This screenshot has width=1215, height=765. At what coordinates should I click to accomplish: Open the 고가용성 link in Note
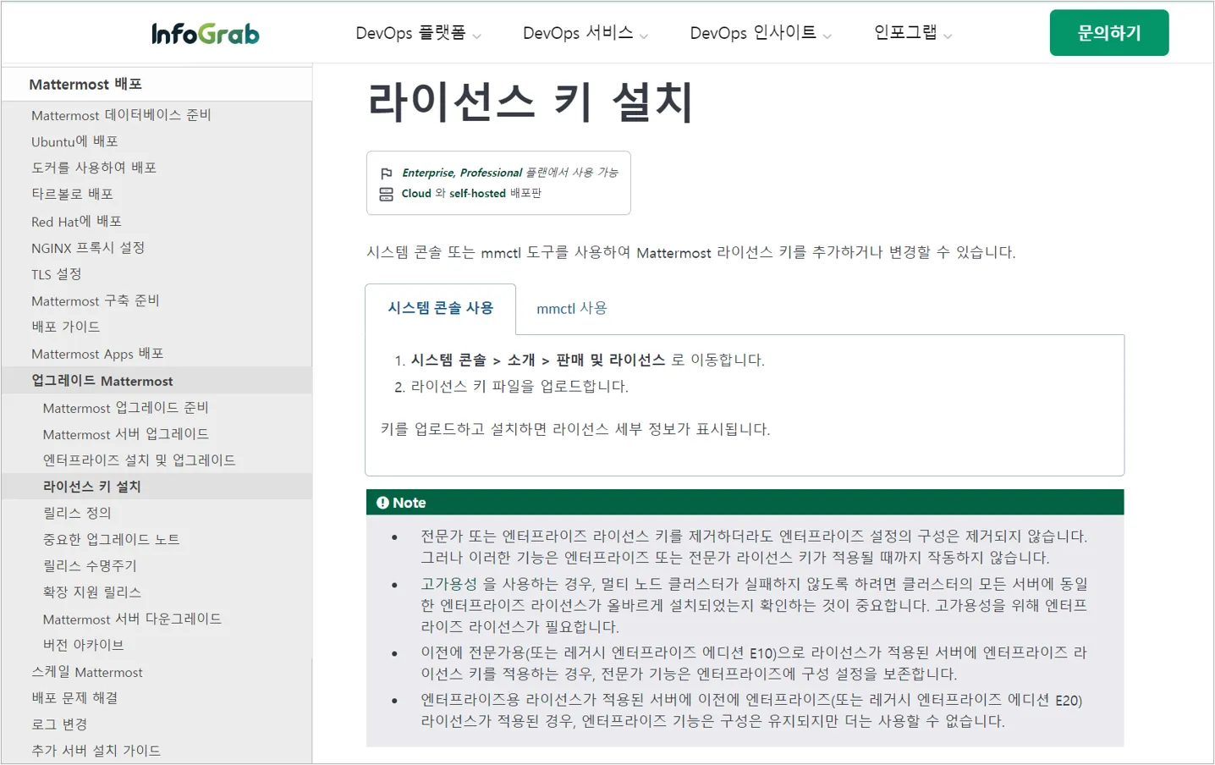450,584
